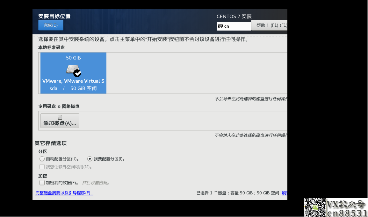Click the 本地标准磁盘 section label
368x217 pixels.
52,48
